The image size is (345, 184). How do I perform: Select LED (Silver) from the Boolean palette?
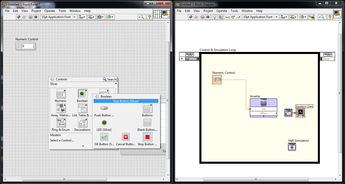[x=104, y=122]
